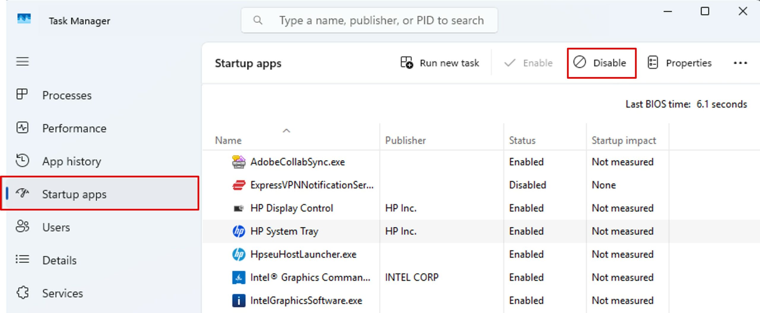Click the IntelGraphicsSoftware.exe blue icon
The image size is (760, 313).
point(239,301)
